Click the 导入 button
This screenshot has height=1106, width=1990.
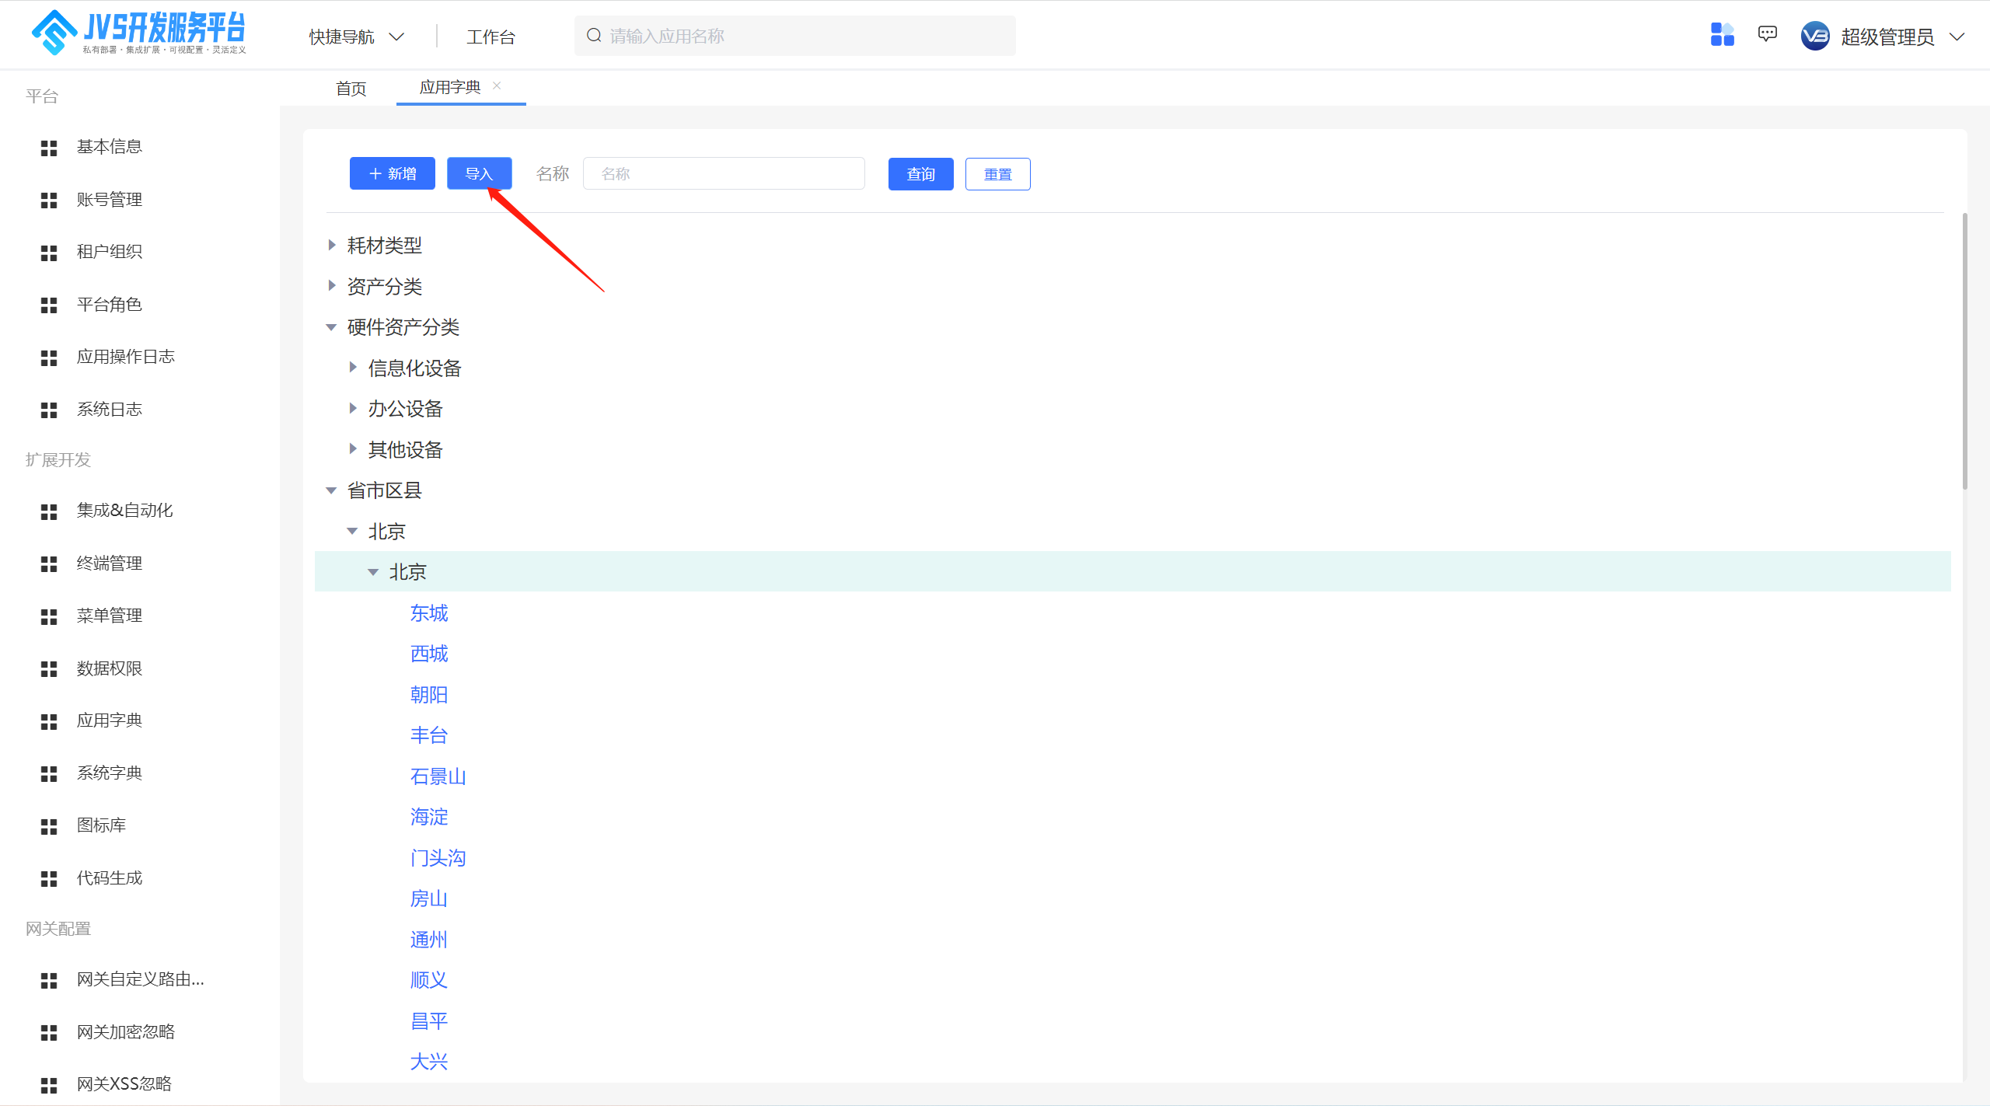(479, 173)
